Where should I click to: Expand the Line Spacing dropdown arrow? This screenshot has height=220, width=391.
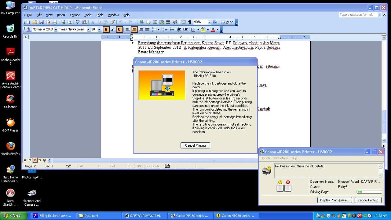pos(159,29)
